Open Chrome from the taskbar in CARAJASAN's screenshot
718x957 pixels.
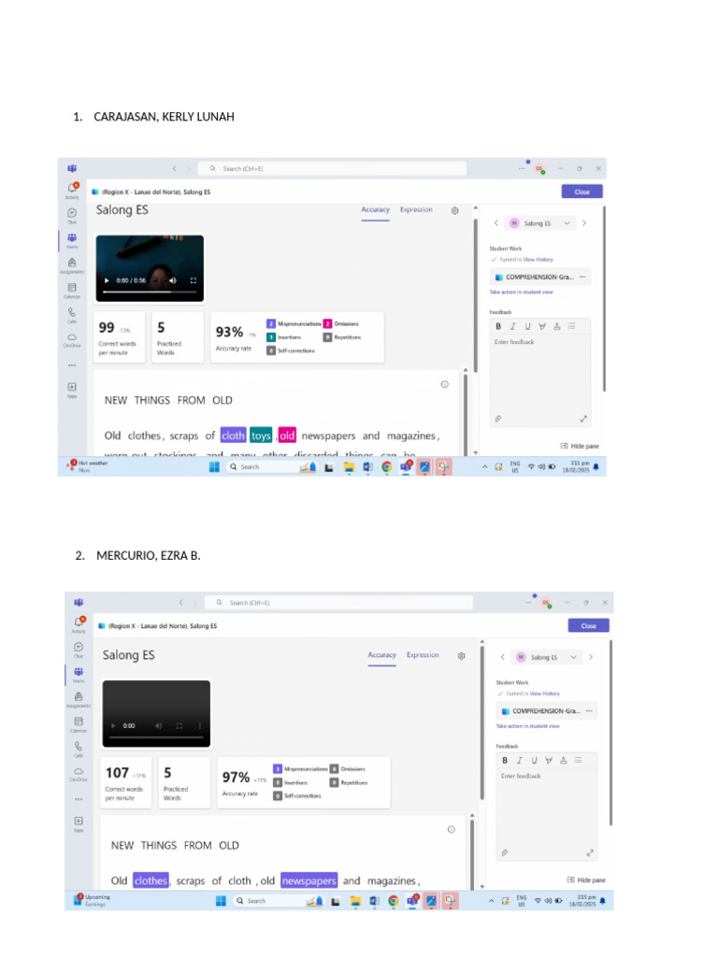pyautogui.click(x=386, y=467)
